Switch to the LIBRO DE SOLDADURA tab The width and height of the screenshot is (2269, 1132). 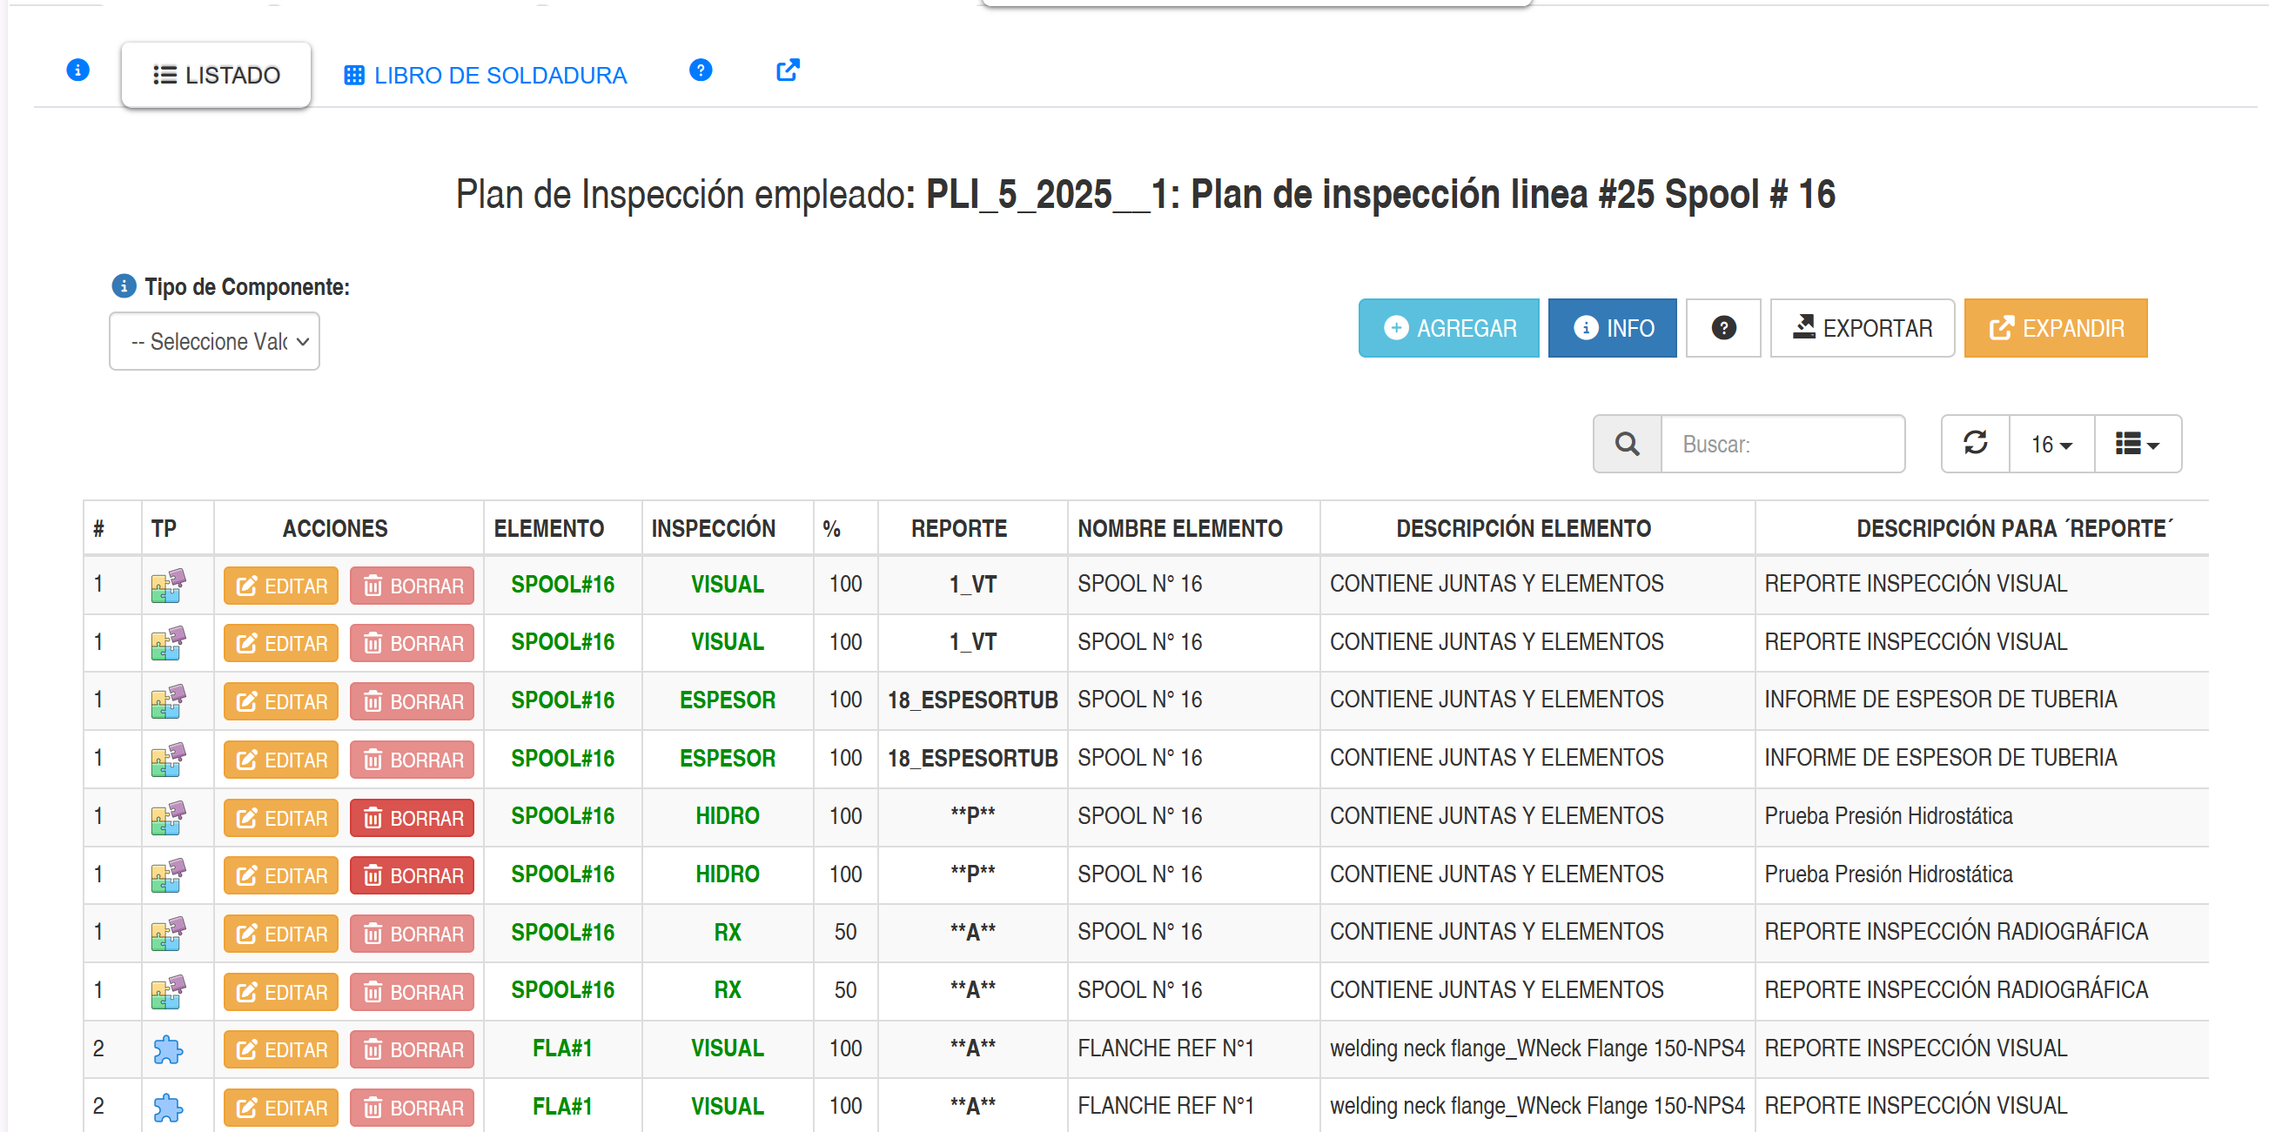(485, 75)
